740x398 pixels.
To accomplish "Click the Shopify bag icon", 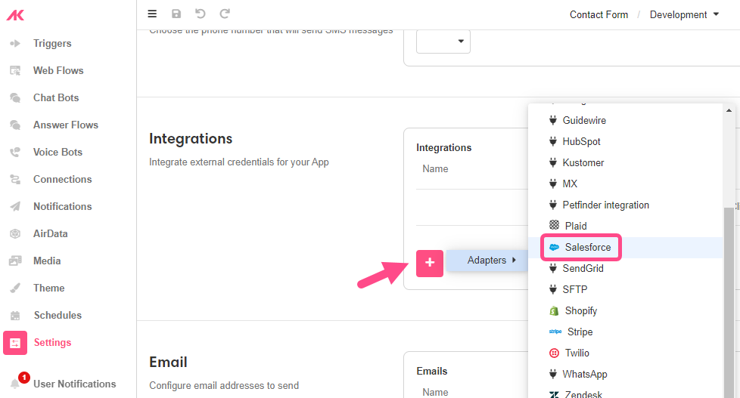I will [x=554, y=311].
